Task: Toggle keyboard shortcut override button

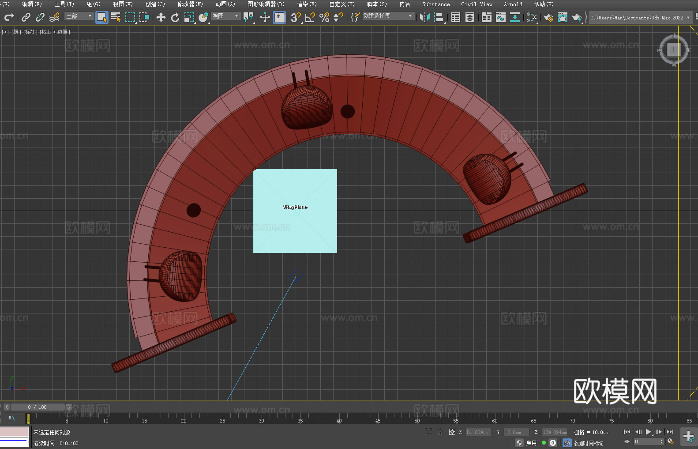Action: click(280, 17)
